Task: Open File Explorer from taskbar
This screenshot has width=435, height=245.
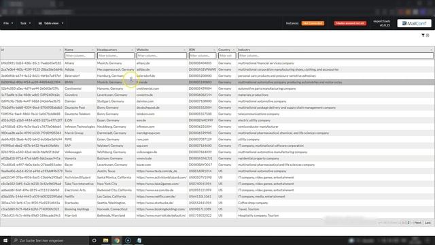Action: pos(106,240)
